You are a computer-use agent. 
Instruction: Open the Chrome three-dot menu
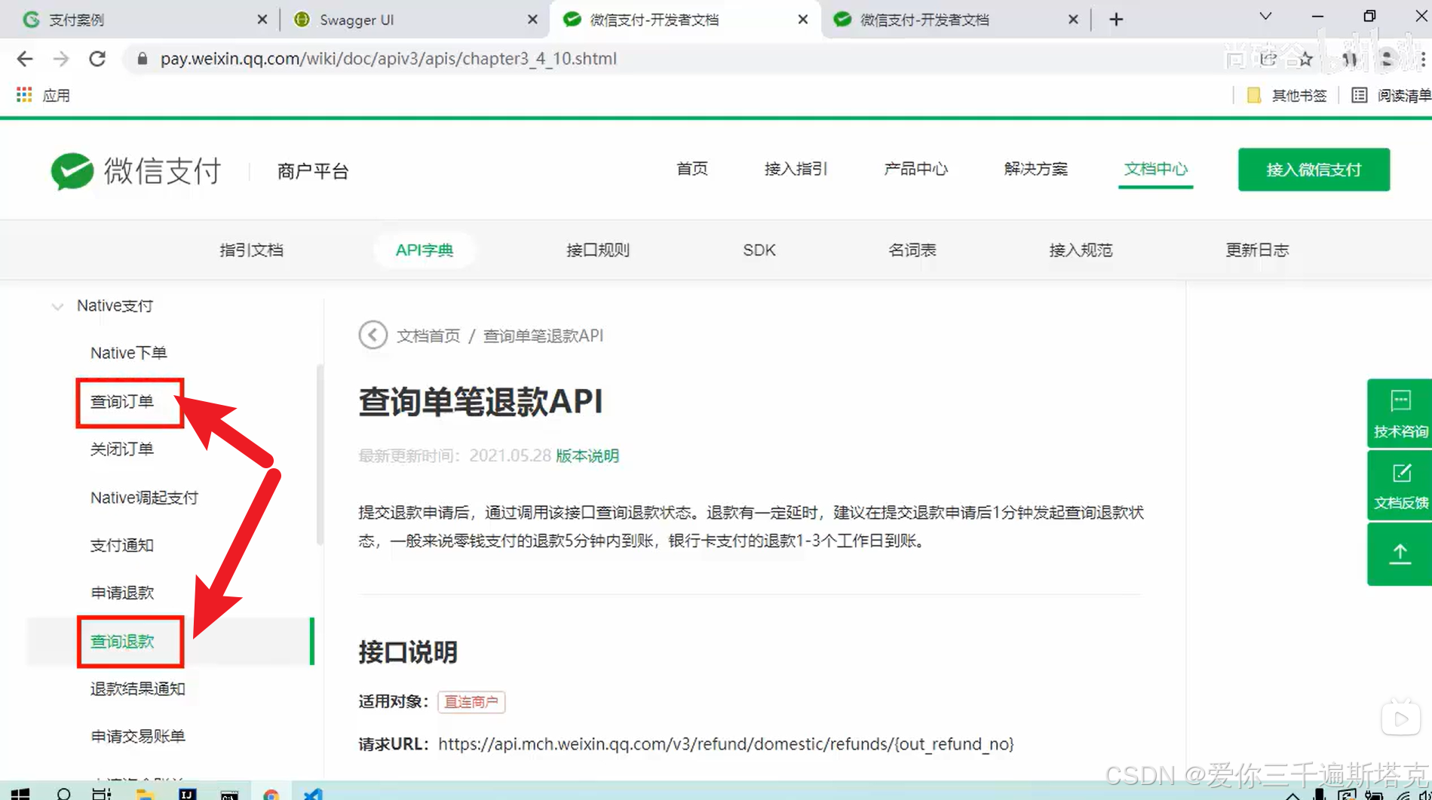tap(1422, 59)
